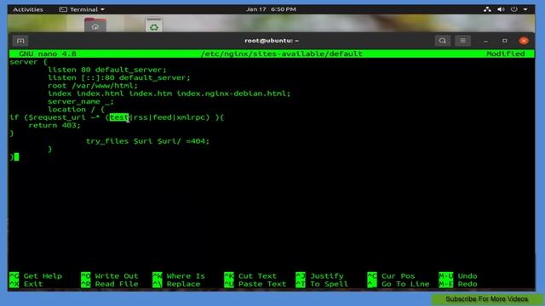Click the 'Justify' shortcut
Image resolution: width=545 pixels, height=306 pixels.
pos(320,276)
